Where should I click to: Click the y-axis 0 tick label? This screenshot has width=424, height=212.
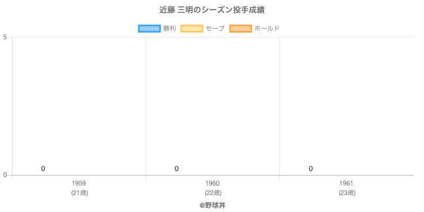pos(5,175)
